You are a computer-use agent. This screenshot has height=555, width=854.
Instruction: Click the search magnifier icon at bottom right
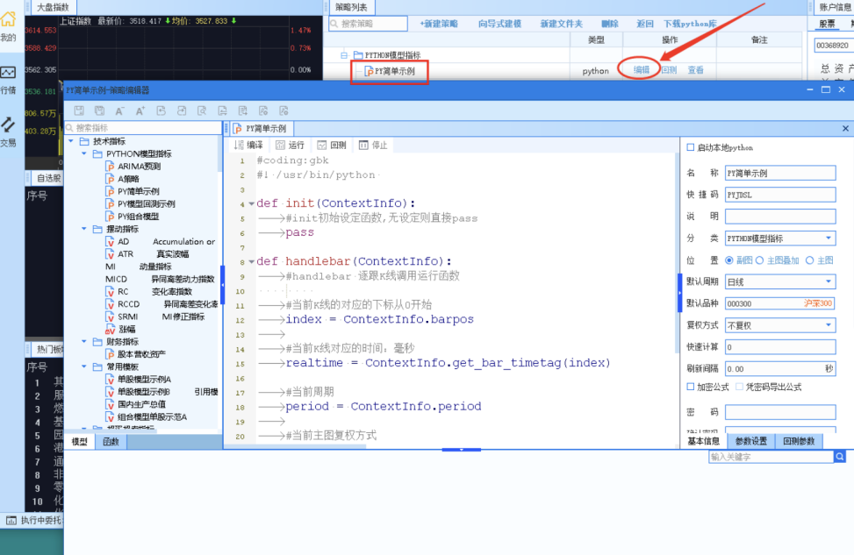tap(840, 457)
